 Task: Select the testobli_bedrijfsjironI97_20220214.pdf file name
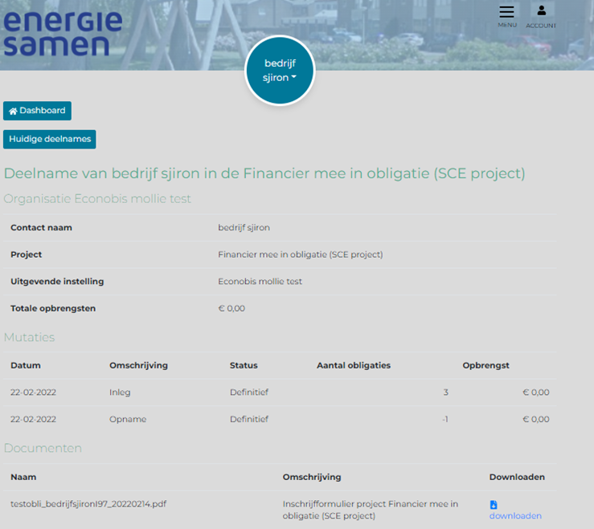click(88, 504)
